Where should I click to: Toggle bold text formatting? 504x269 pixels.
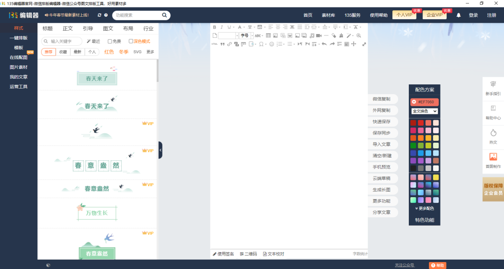pyautogui.click(x=214, y=28)
